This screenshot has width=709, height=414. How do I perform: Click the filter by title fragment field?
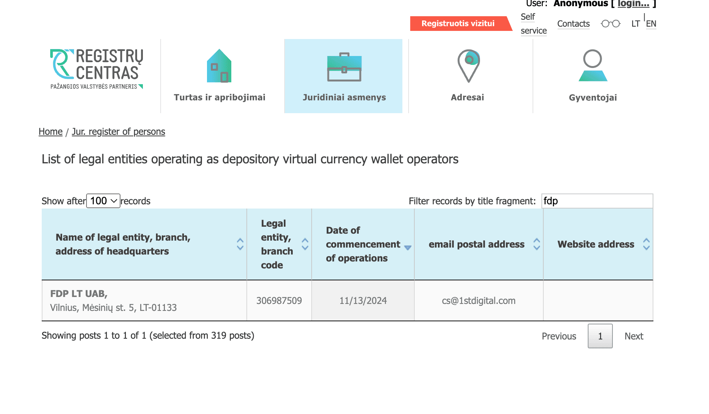(597, 201)
